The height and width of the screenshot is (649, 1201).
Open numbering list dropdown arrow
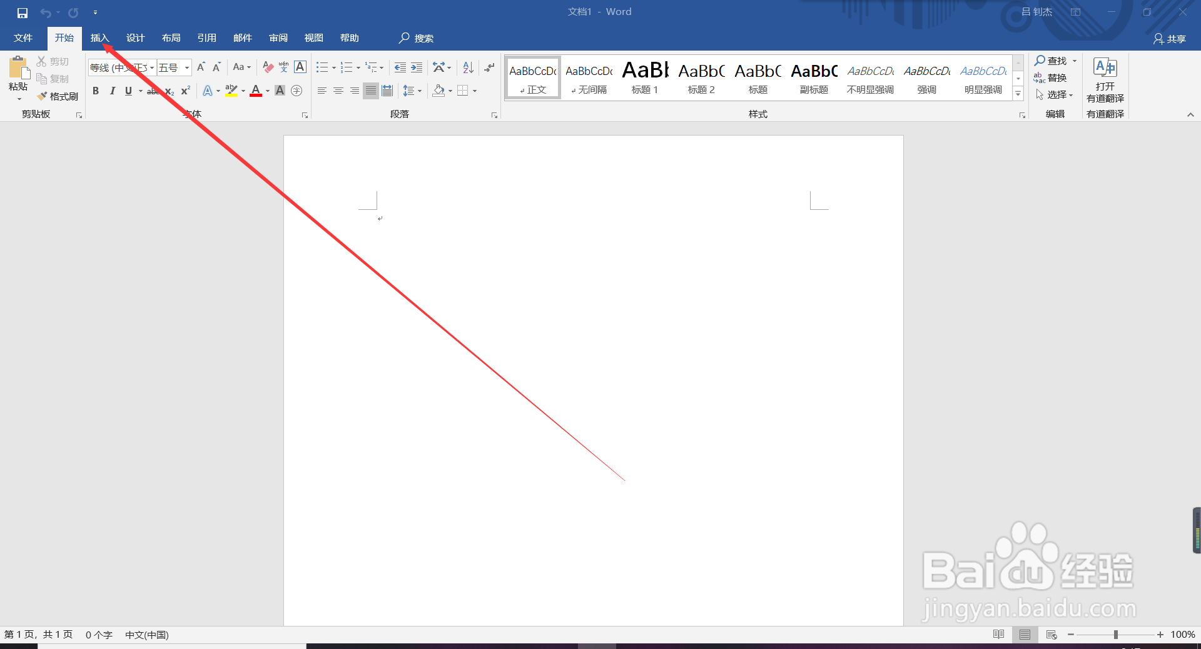click(x=358, y=67)
